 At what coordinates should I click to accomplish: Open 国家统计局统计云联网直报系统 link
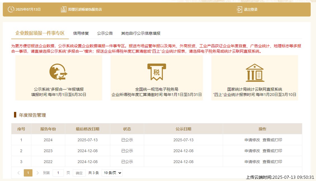pyautogui.click(x=255, y=89)
